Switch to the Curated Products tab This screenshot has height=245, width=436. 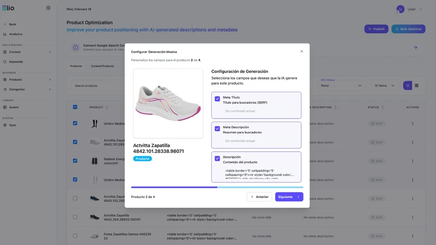click(x=102, y=66)
